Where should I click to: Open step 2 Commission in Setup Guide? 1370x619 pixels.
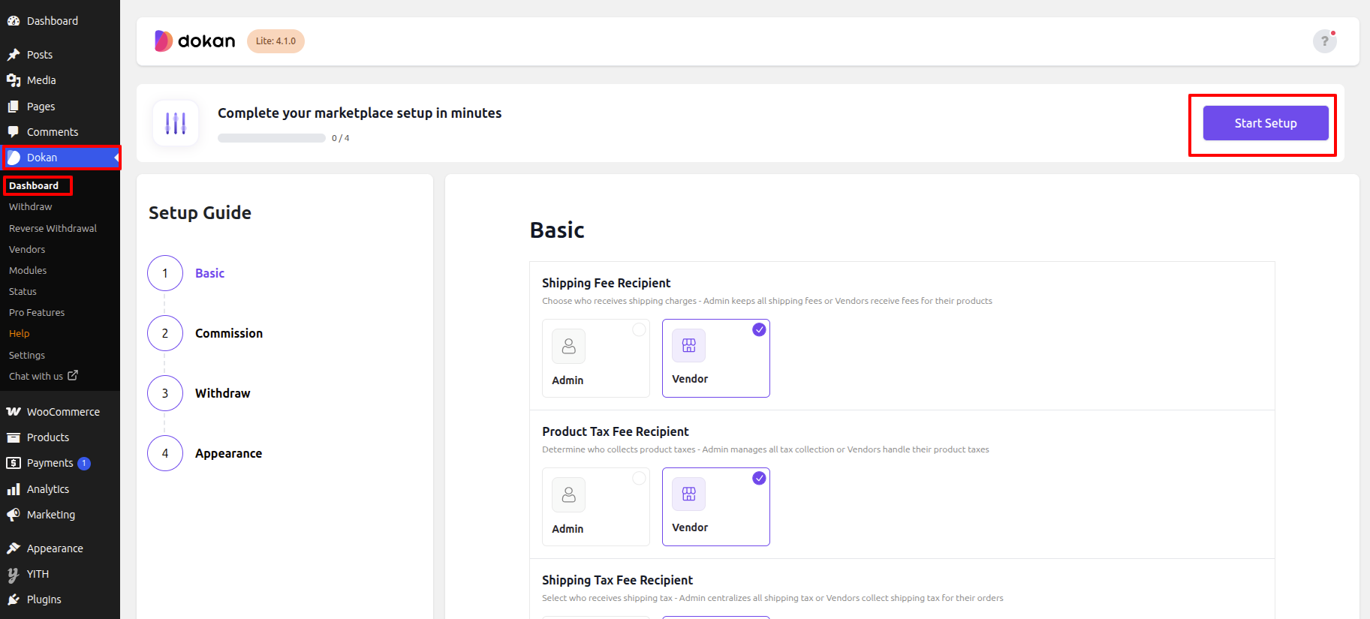pos(228,333)
